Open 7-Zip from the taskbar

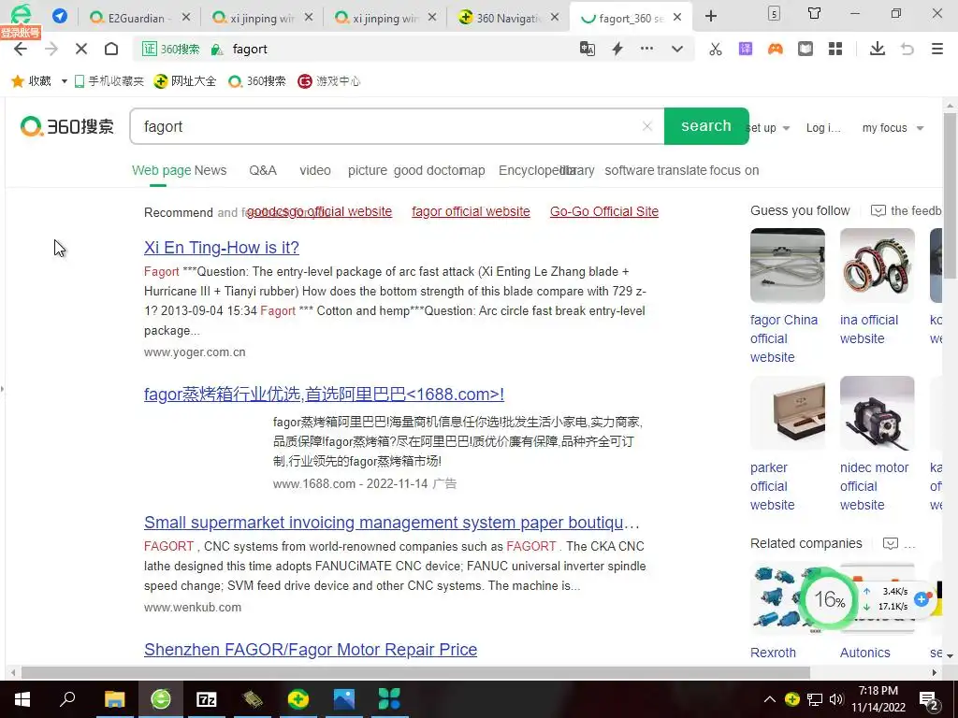(207, 699)
